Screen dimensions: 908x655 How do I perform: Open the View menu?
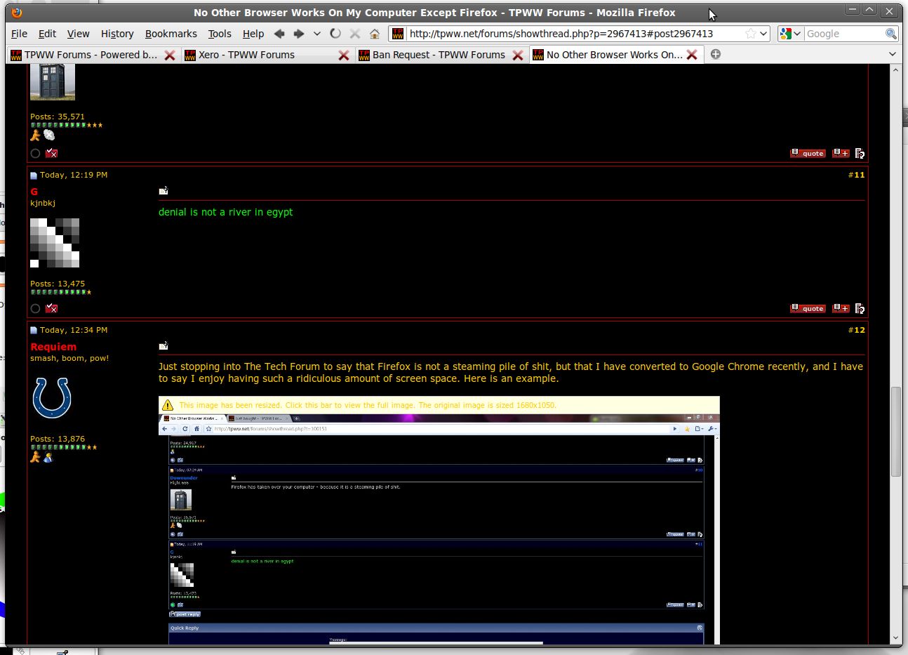(78, 34)
